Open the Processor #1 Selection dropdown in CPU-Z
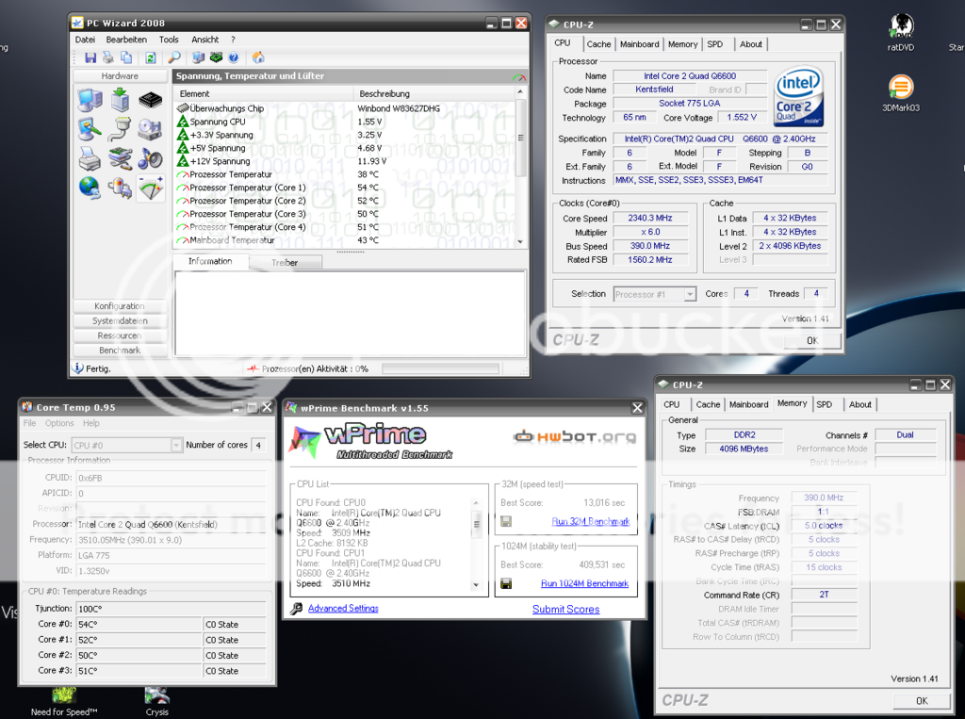Screen dimensions: 965x719 (655, 294)
